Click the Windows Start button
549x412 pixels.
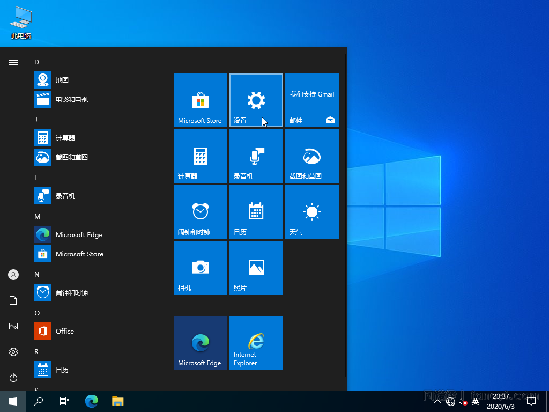pos(13,401)
